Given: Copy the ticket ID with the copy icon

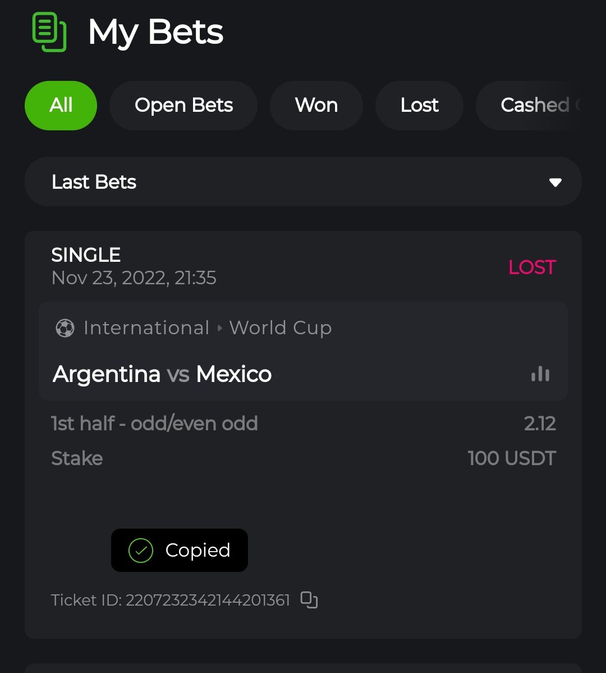Looking at the screenshot, I should [309, 600].
